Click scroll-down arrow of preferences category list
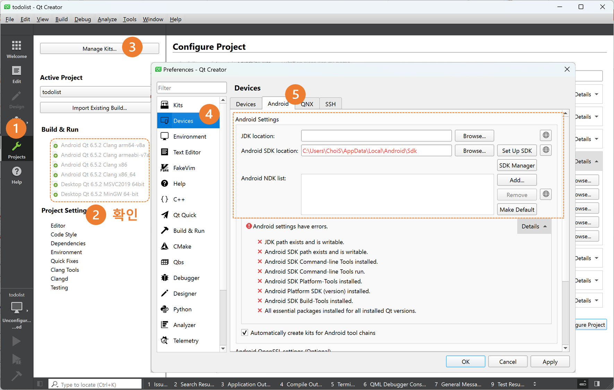 point(223,348)
